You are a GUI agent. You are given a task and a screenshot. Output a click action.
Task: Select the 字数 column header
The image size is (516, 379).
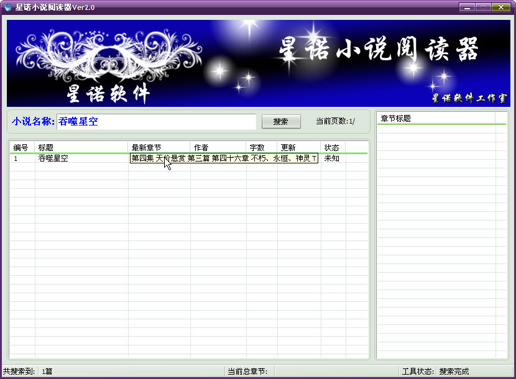click(x=261, y=148)
